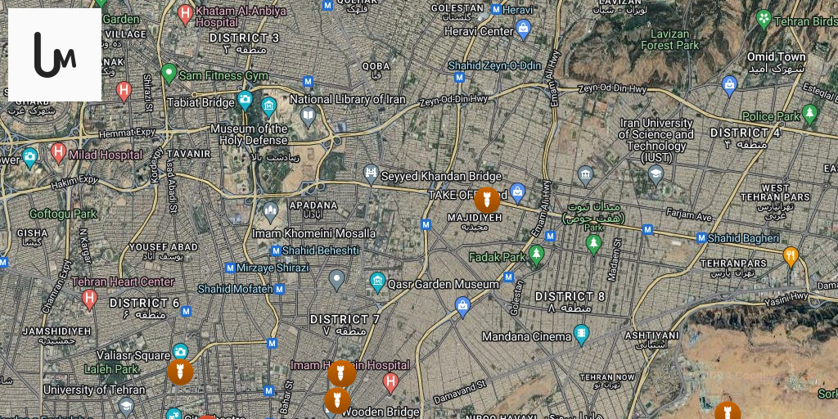Click the Police Park tree marker

[x=809, y=114]
